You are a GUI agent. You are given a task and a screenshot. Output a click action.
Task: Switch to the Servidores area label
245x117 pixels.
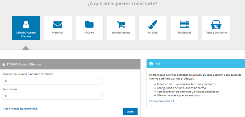coord(184,33)
